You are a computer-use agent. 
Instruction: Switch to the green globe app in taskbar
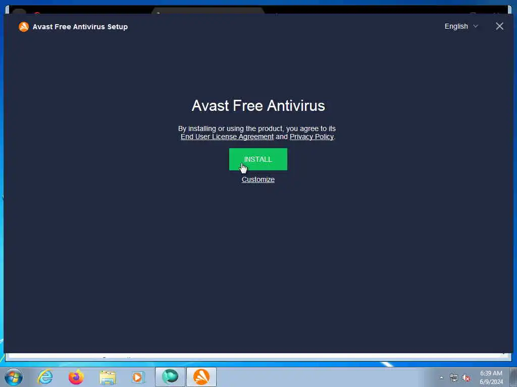170,377
